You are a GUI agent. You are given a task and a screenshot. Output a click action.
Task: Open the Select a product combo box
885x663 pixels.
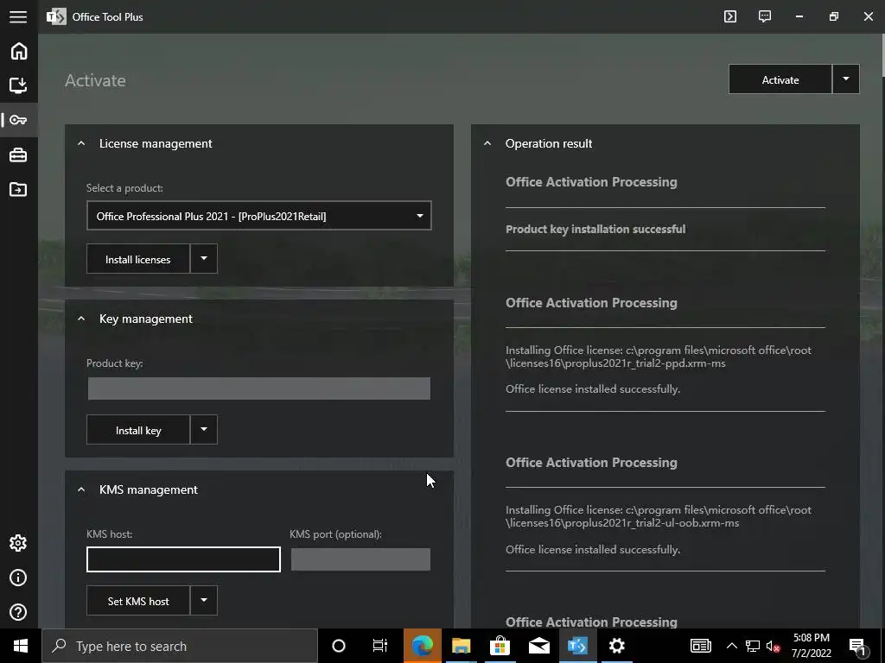coord(259,215)
